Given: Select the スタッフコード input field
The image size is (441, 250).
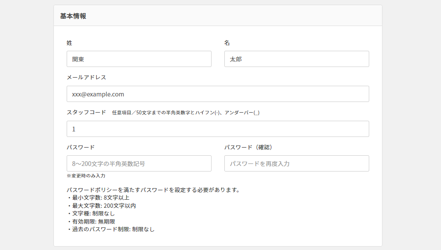Looking at the screenshot, I should 218,129.
